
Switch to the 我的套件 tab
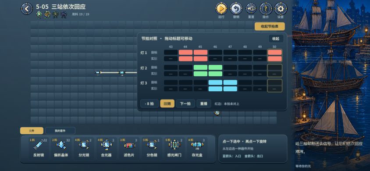(x=60, y=131)
